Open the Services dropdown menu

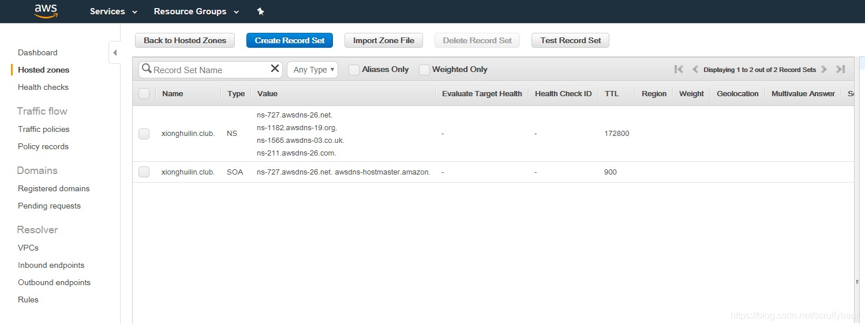click(x=114, y=12)
